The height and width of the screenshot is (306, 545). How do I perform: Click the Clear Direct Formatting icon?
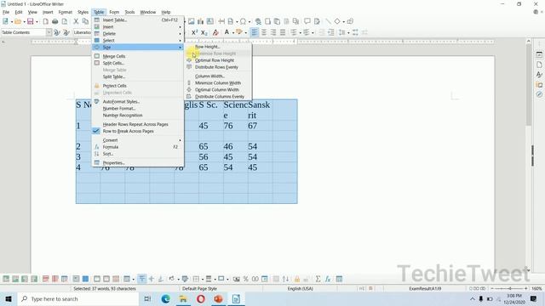point(215,32)
